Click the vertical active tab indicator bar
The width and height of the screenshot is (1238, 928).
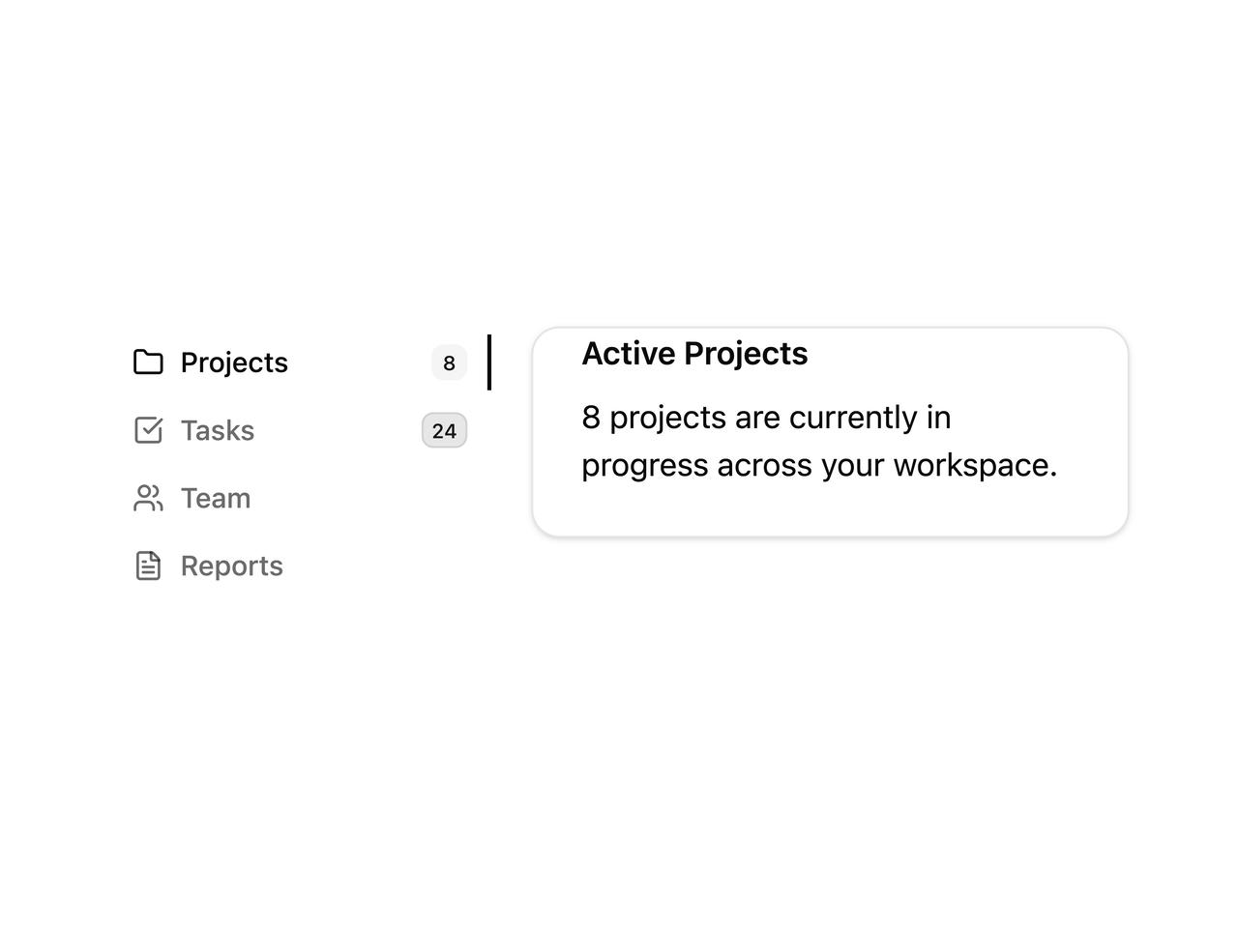[489, 362]
